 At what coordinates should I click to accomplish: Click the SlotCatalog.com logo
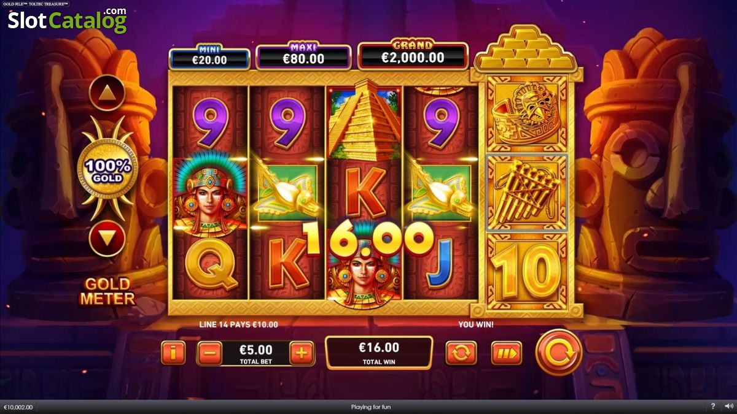tap(67, 20)
